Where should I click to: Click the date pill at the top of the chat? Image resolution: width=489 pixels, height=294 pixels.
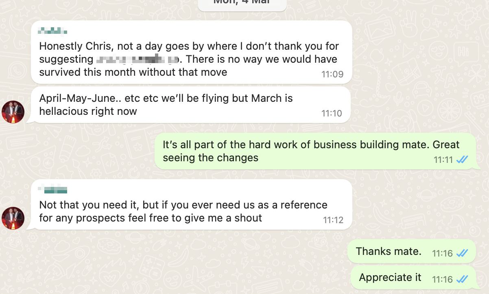click(242, 3)
